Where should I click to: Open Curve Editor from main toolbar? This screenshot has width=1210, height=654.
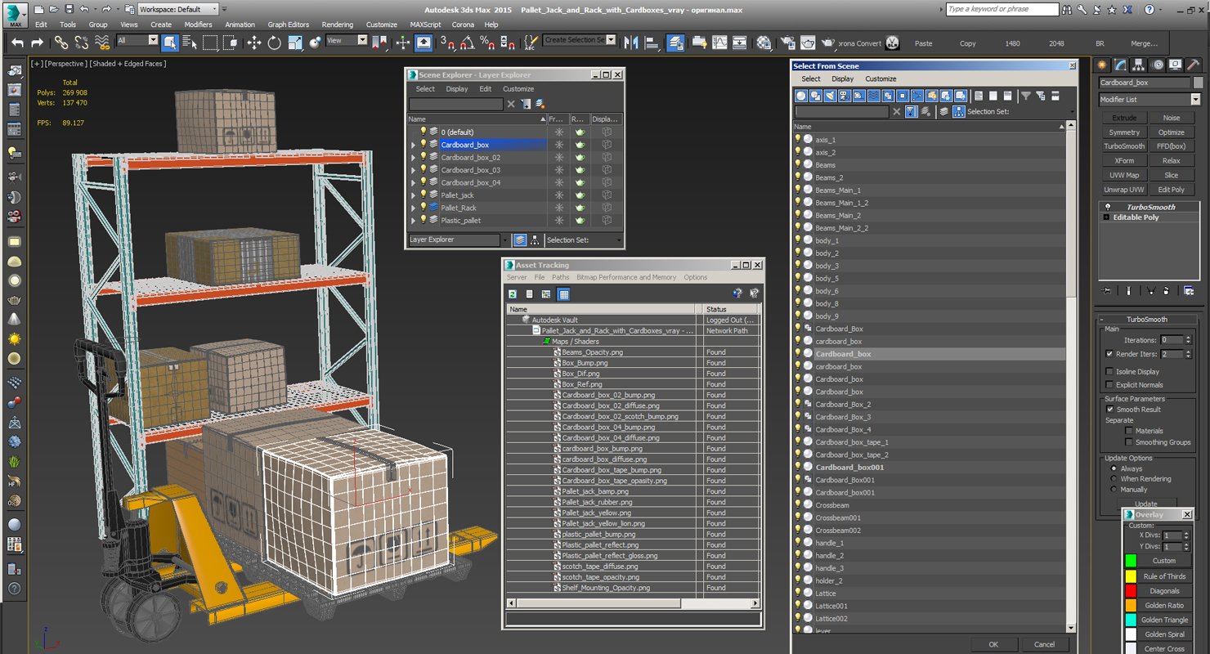[x=719, y=43]
